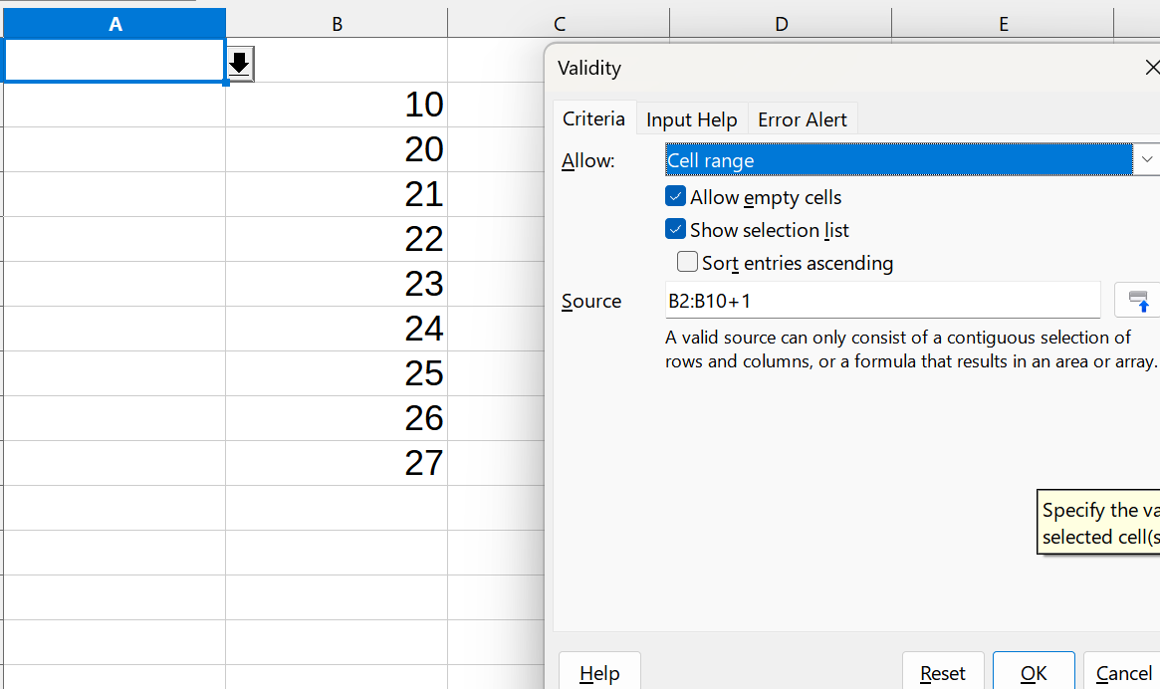Open the validation selection list arrow in cell A1

pyautogui.click(x=239, y=66)
